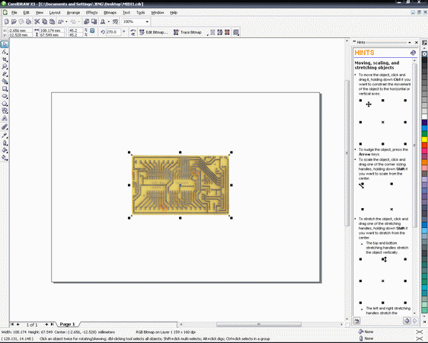Open the Bitmaps menu
Viewport: 428px width, 343px height.
pyautogui.click(x=110, y=12)
